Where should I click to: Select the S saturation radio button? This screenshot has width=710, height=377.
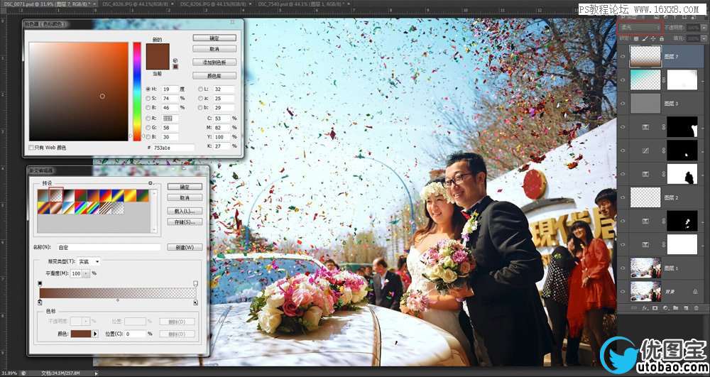pyautogui.click(x=148, y=98)
